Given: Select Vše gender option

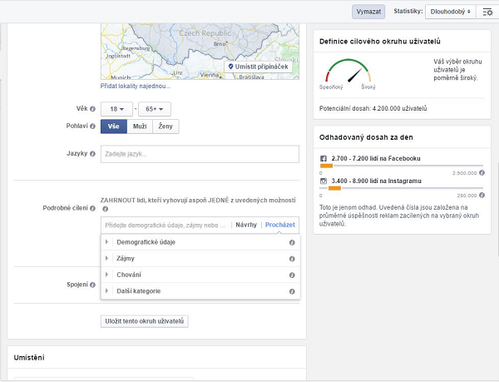Looking at the screenshot, I should coord(114,127).
